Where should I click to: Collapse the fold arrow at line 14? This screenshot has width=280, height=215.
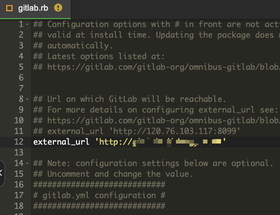pyautogui.click(x=28, y=163)
